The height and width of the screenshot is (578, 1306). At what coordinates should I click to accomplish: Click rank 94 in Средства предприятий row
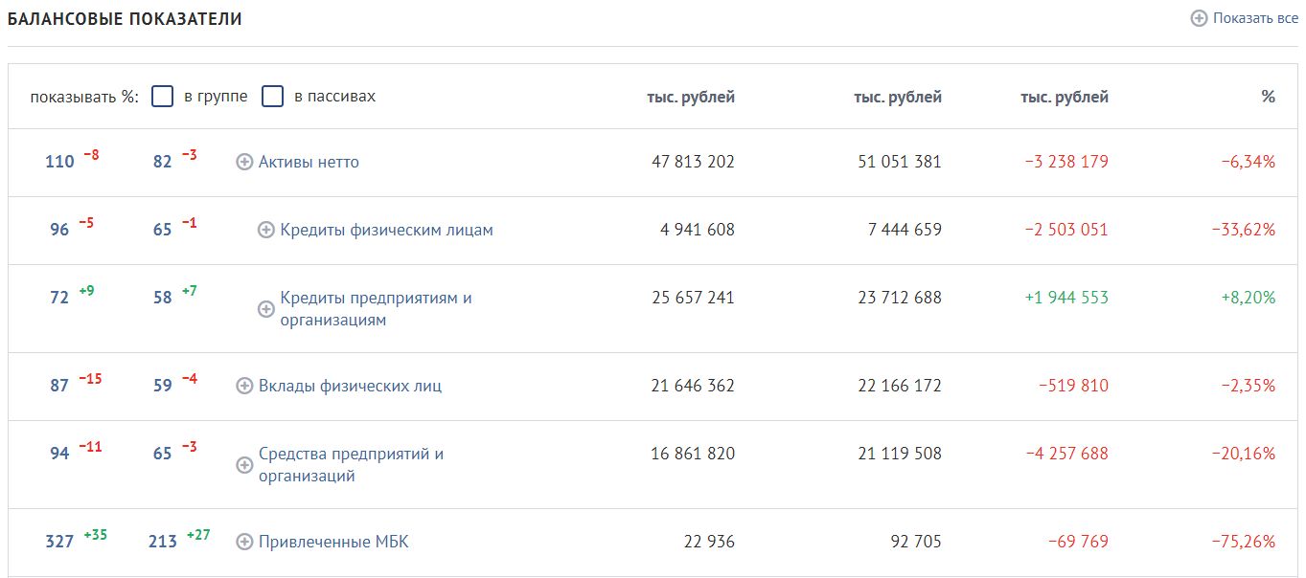pos(59,454)
